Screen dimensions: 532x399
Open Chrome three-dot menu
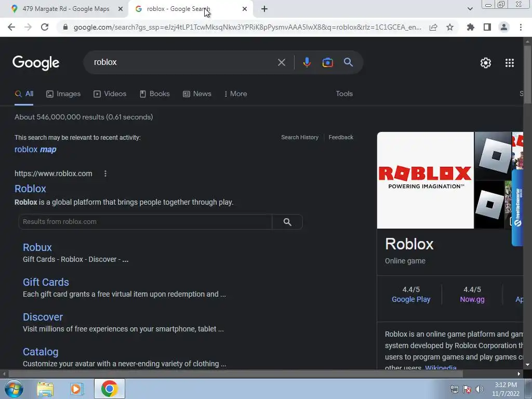click(521, 27)
